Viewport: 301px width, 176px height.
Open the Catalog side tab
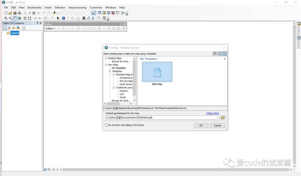point(299,29)
